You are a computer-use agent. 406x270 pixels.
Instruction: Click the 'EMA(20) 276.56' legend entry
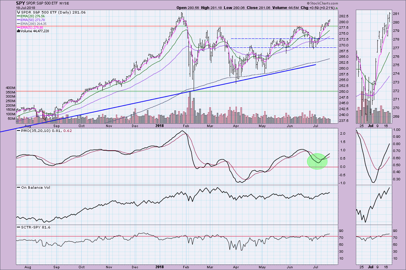point(33,16)
